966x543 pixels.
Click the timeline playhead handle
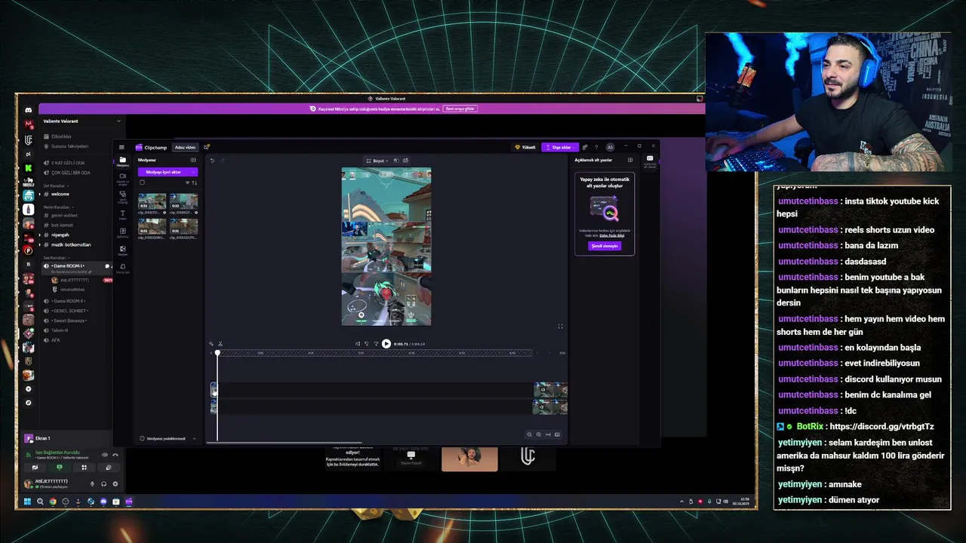click(217, 353)
